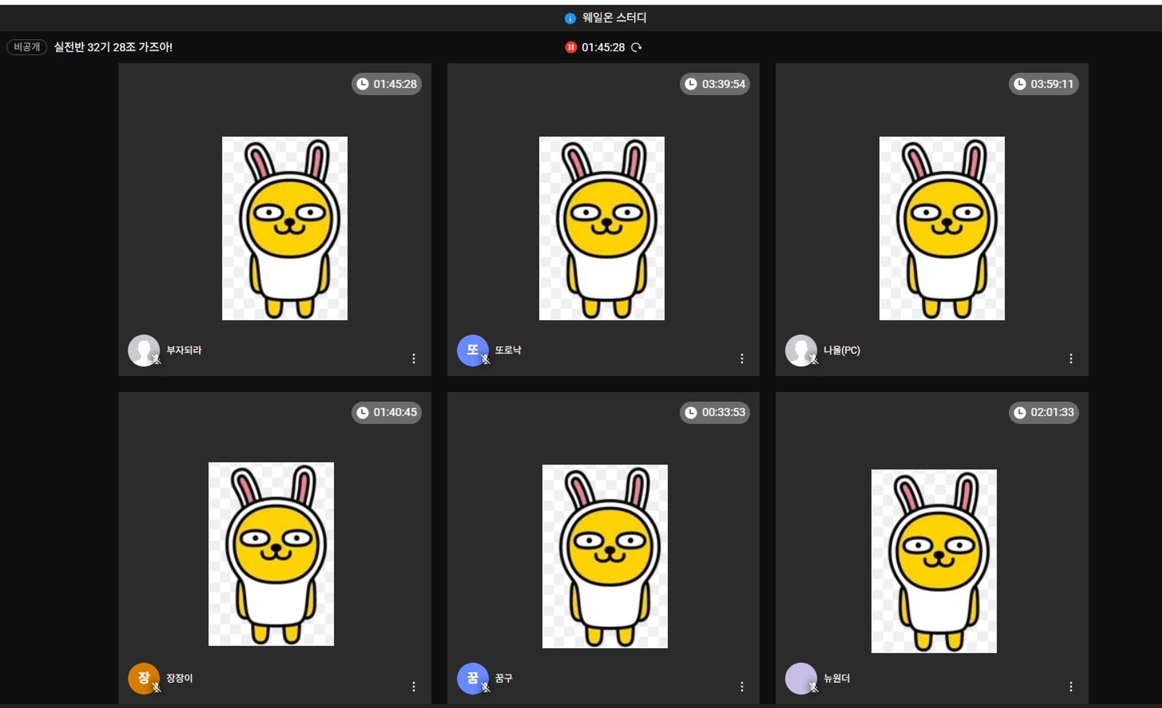Open the more options menu for 꿈구
The width and height of the screenshot is (1162, 708).
tap(742, 686)
